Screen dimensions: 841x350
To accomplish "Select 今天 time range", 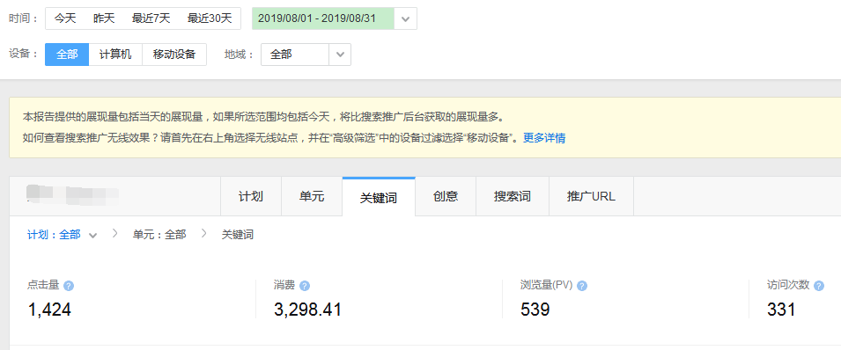I will tap(65, 18).
